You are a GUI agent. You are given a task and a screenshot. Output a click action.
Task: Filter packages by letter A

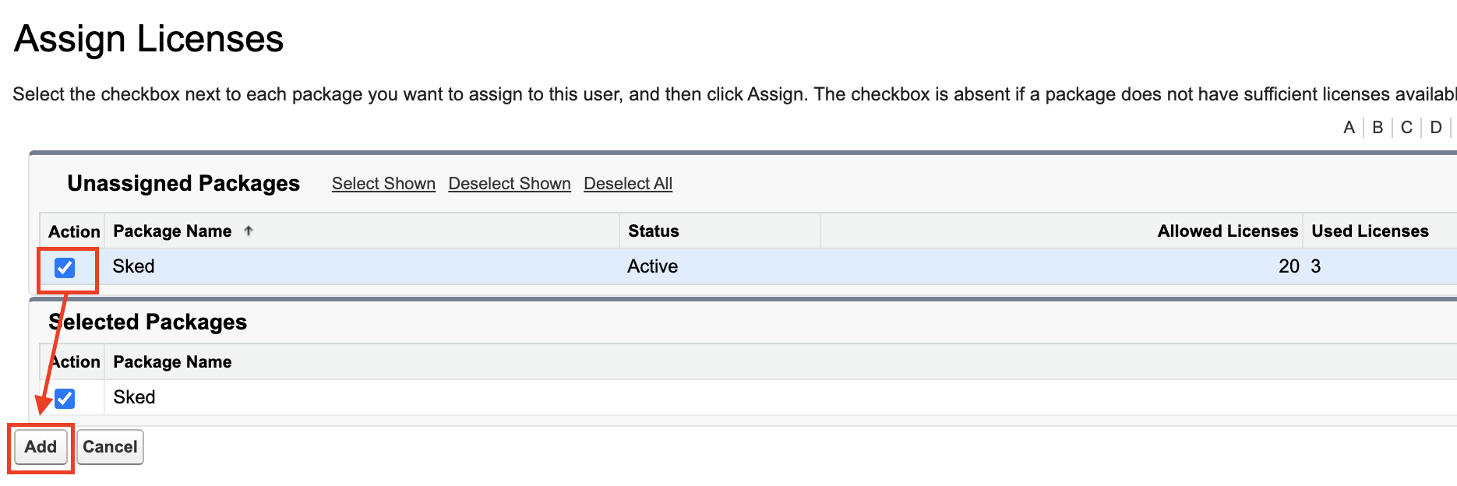[x=1349, y=128]
